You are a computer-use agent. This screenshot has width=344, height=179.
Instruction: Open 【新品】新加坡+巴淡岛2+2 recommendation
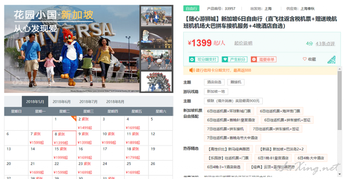281,149
